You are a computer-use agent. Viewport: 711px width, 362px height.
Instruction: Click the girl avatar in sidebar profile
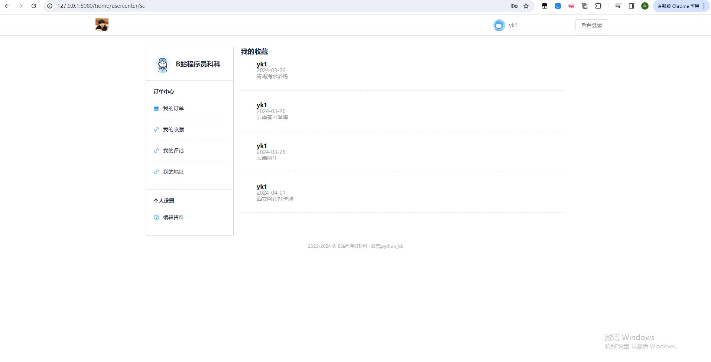pos(162,64)
